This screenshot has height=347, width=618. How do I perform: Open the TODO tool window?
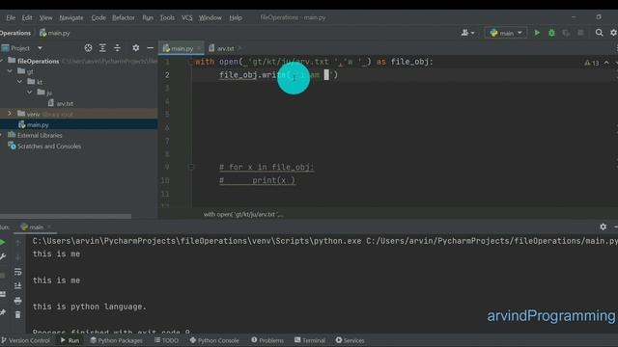(166, 340)
